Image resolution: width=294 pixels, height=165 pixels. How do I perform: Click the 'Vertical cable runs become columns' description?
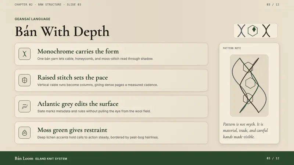tap(97, 85)
